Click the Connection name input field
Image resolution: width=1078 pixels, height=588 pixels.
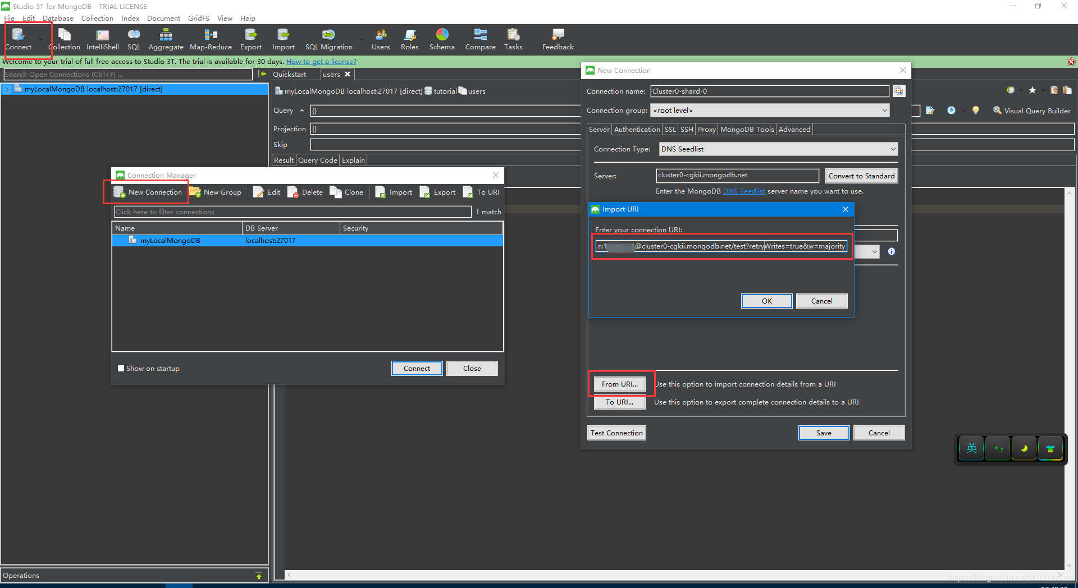pyautogui.click(x=770, y=91)
